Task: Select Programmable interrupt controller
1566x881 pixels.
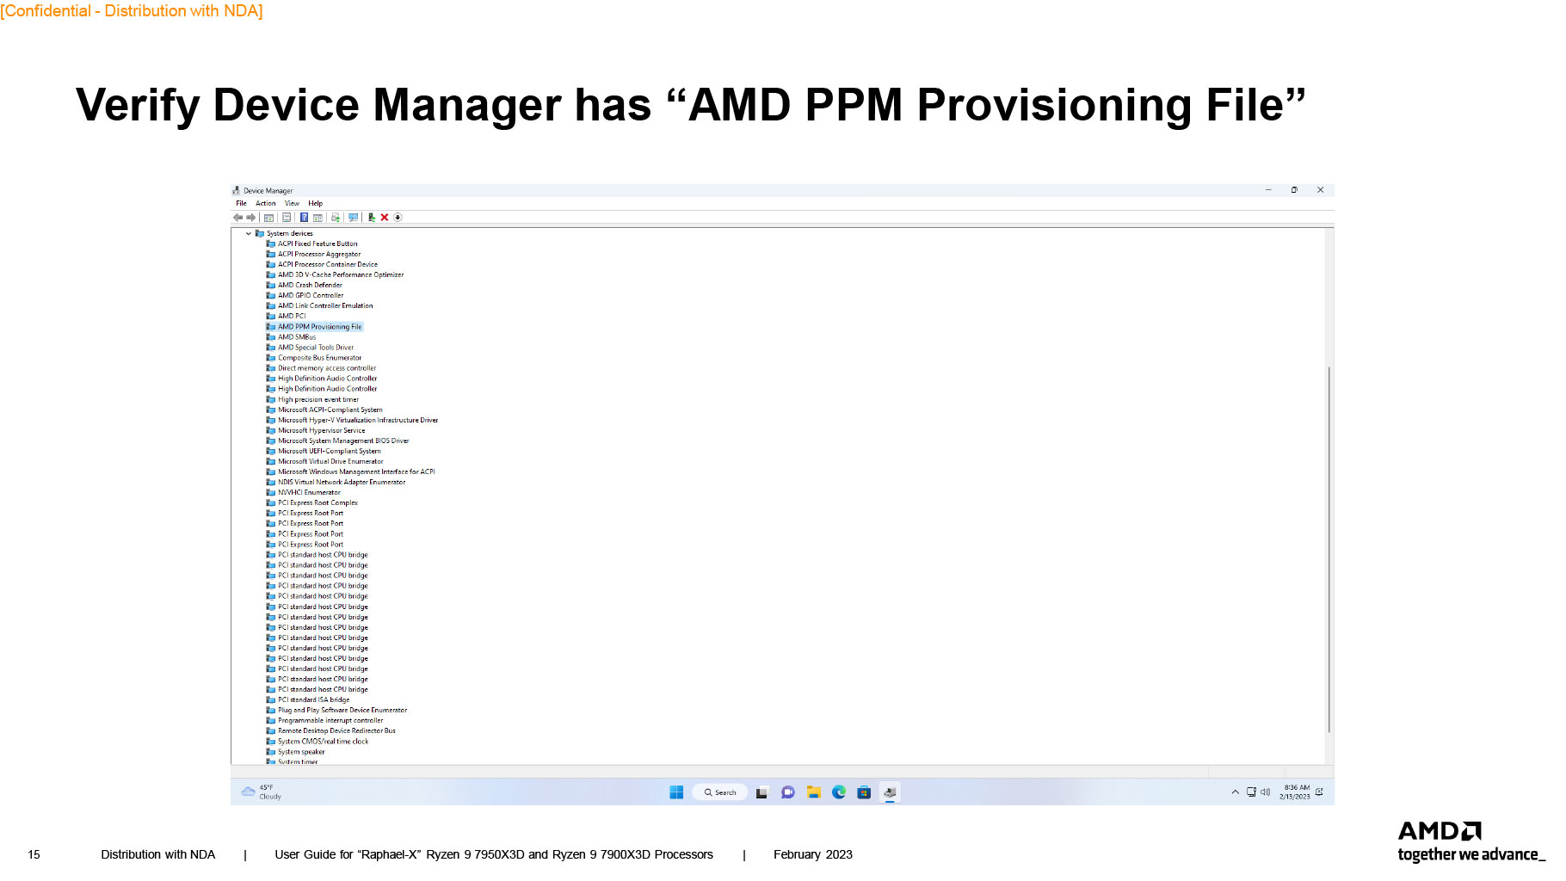Action: point(330,721)
